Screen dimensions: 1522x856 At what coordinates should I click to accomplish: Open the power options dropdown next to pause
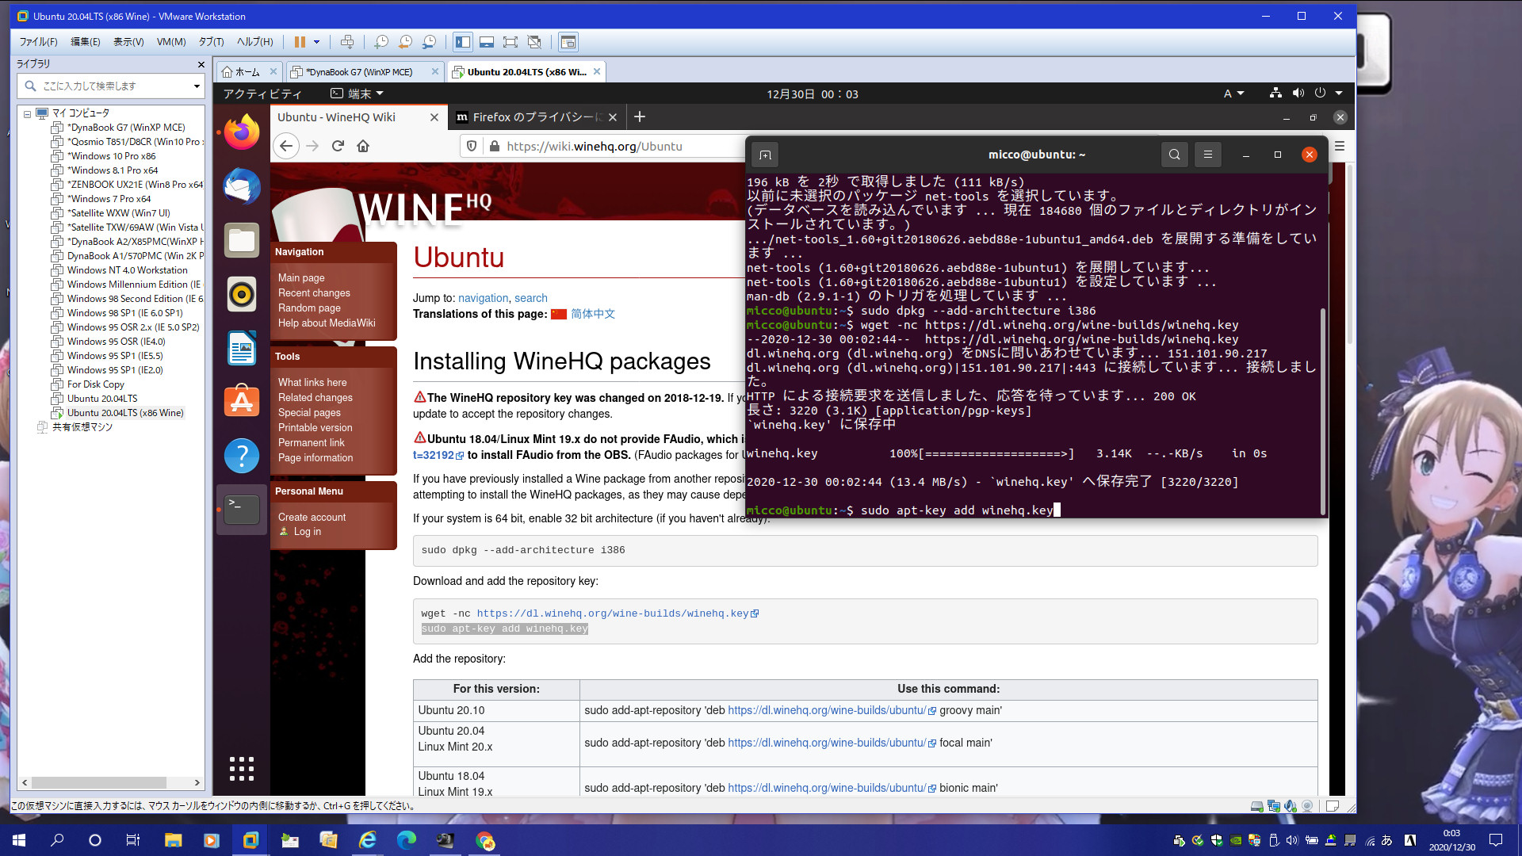tap(317, 42)
